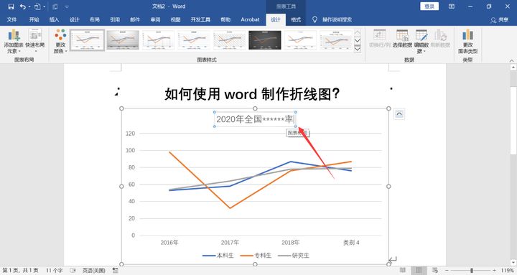This screenshot has width=517, height=275.
Task: Open the 添加图表元素 dropdown
Action: 14,41
